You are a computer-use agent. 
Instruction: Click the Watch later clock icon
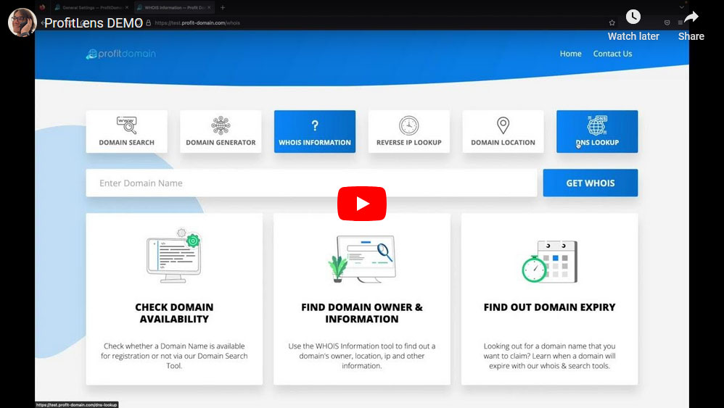[633, 17]
